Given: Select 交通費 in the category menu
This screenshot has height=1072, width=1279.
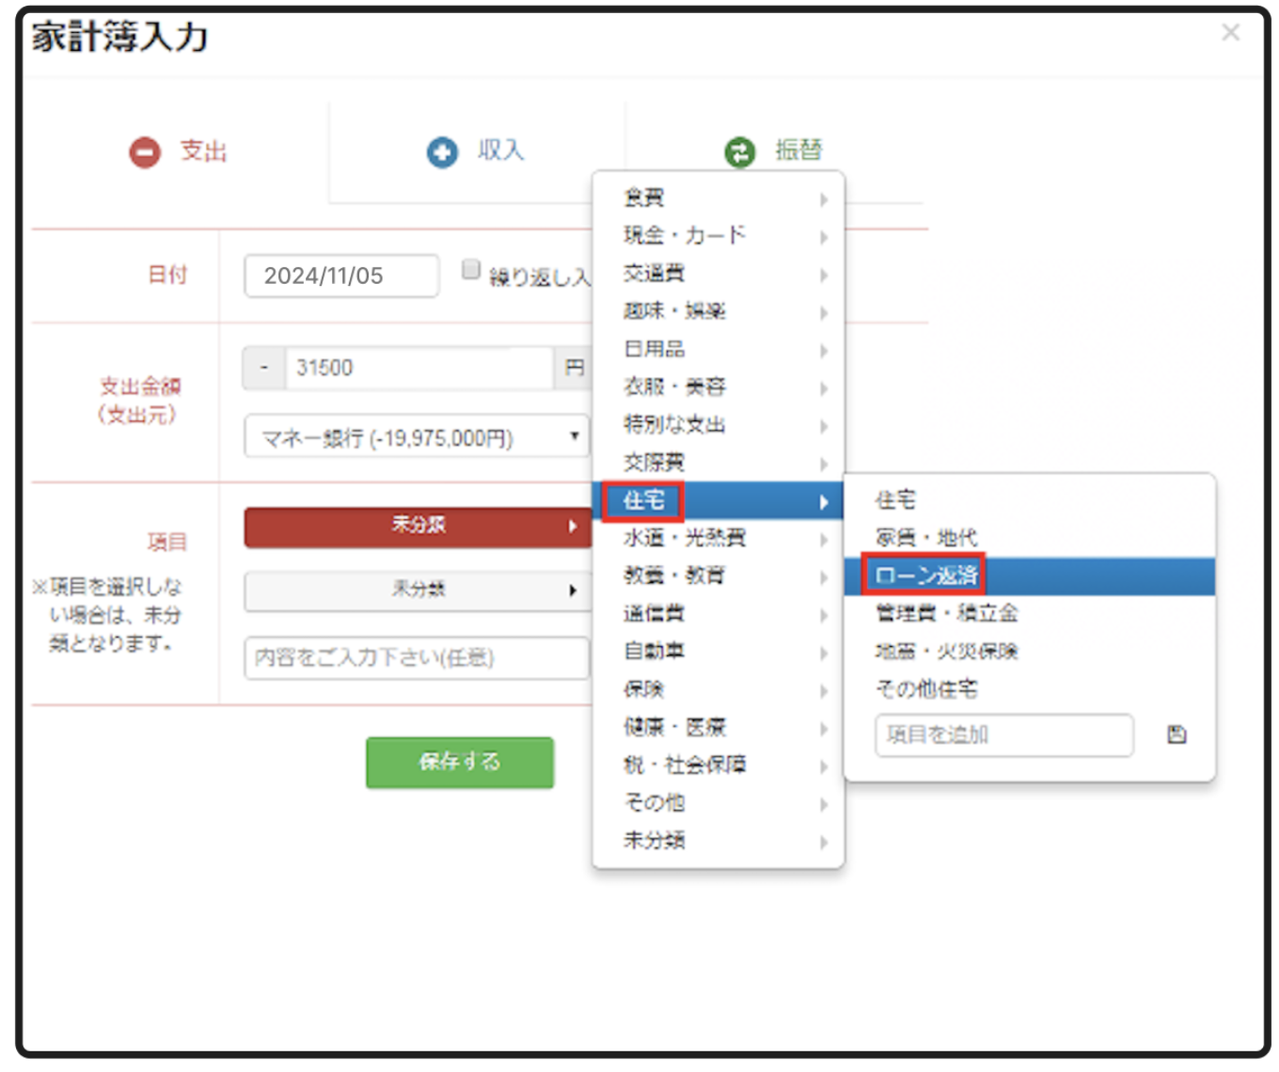Looking at the screenshot, I should 718,274.
